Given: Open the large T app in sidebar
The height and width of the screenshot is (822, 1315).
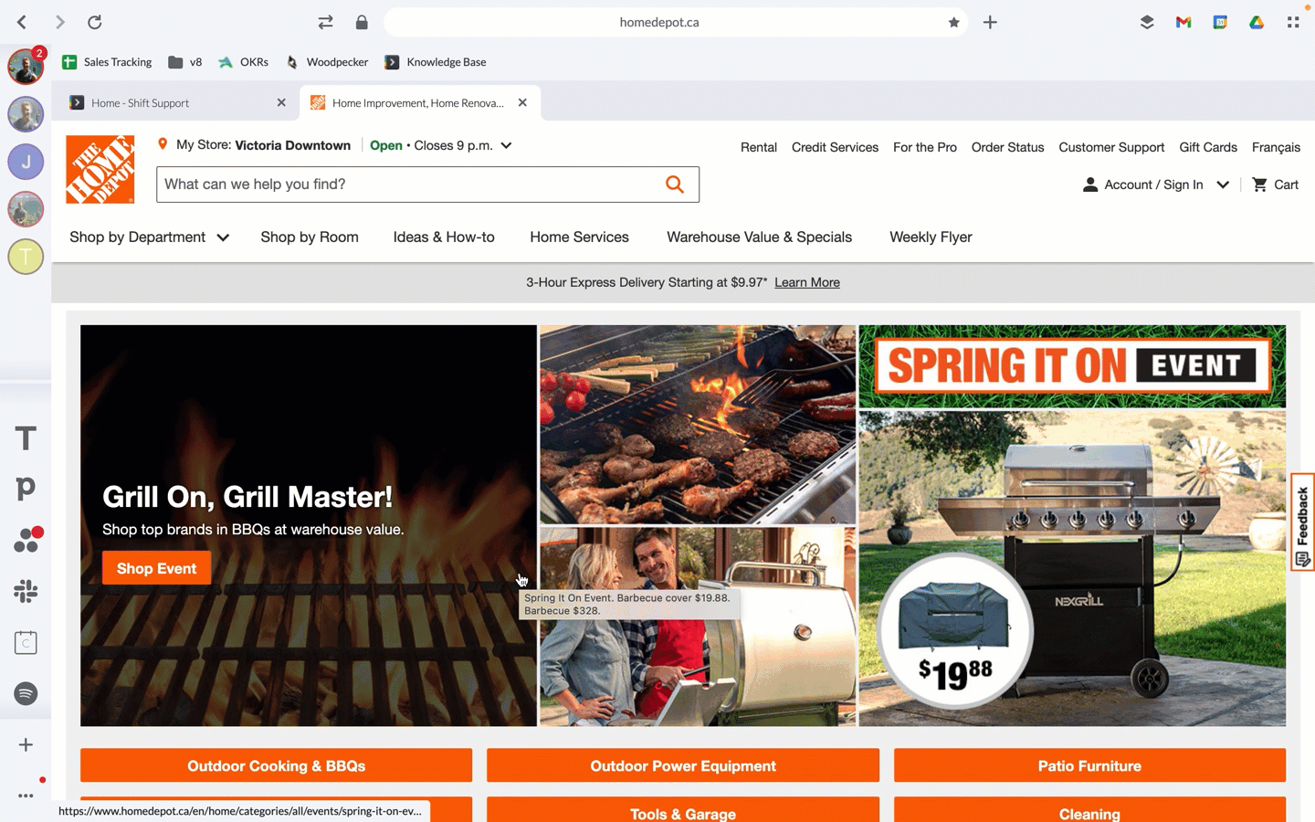Looking at the screenshot, I should point(26,438).
